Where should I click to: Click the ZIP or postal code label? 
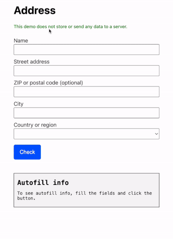(x=48, y=83)
